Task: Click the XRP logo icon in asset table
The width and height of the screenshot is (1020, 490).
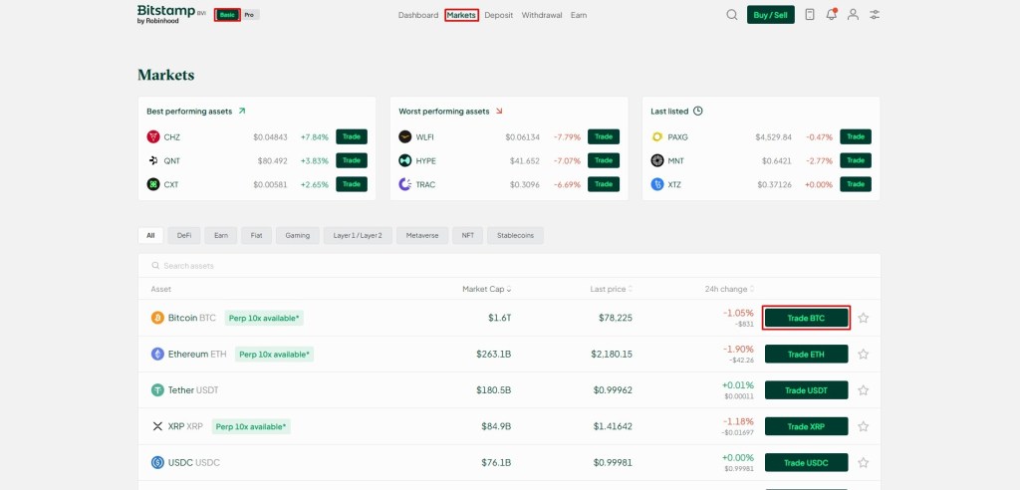Action: pyautogui.click(x=157, y=426)
